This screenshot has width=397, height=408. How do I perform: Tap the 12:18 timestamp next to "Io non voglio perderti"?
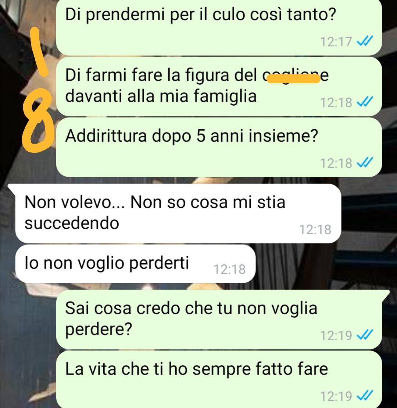(x=229, y=269)
